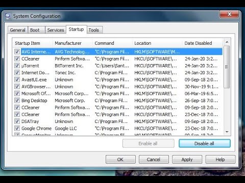
Task: Click the Enable all button
Action: 148,143
